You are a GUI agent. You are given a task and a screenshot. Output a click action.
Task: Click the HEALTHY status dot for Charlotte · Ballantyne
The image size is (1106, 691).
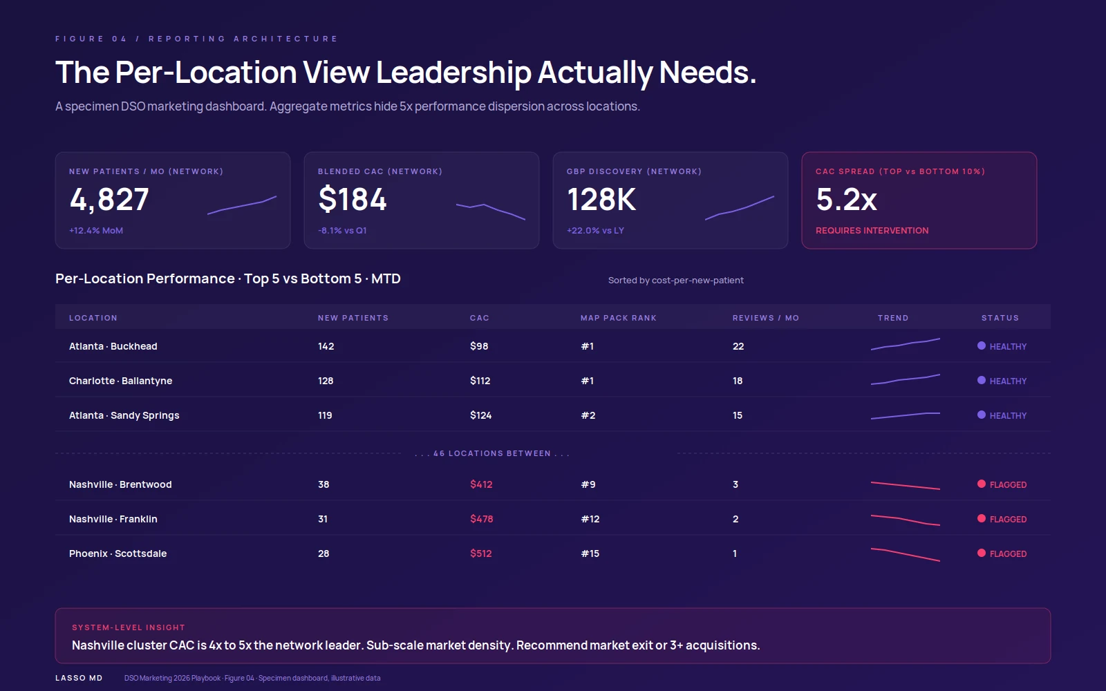(x=982, y=380)
